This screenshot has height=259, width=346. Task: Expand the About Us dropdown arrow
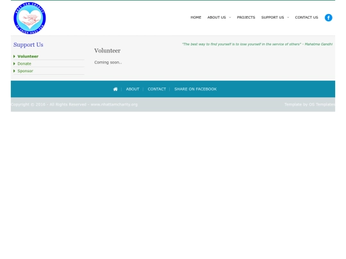click(230, 17)
